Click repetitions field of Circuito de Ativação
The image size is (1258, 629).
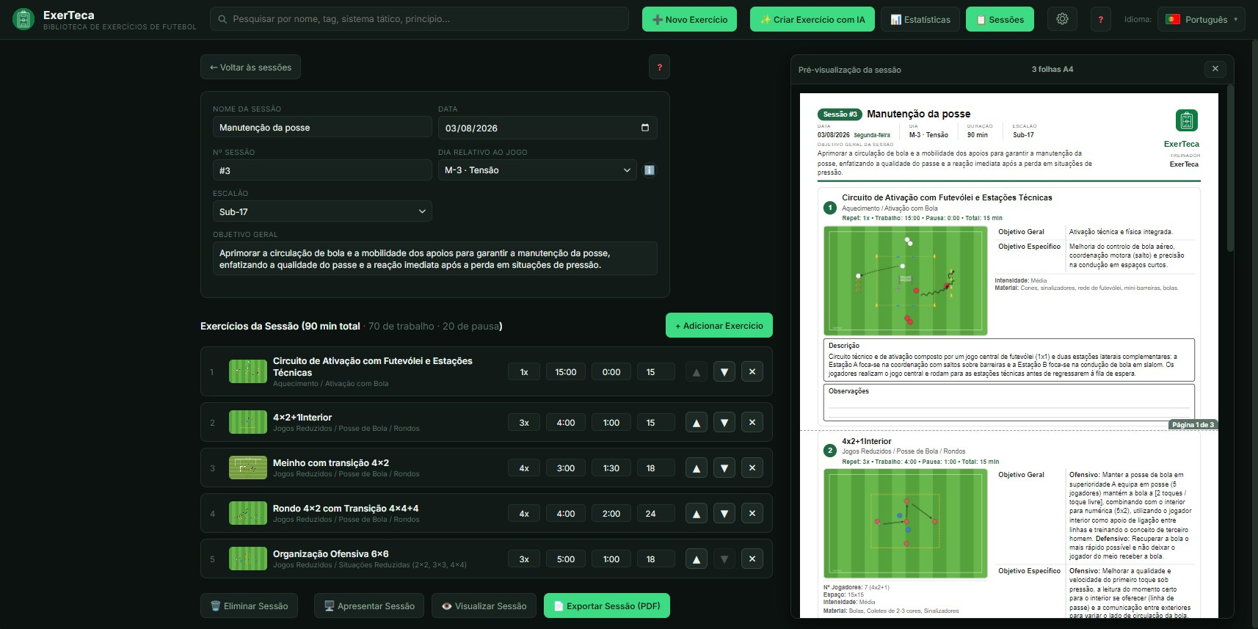(x=524, y=372)
